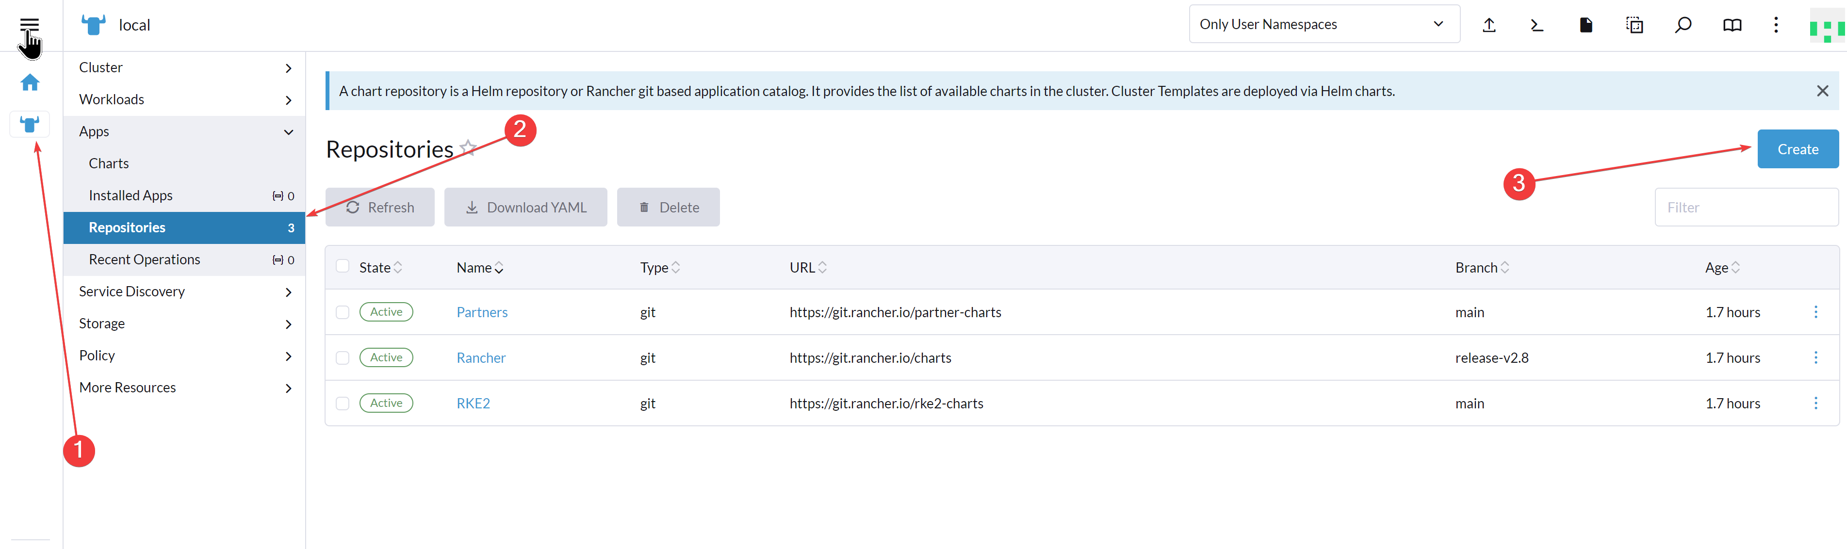1847x549 pixels.
Task: Open the Only User Namespaces dropdown
Action: tap(1324, 24)
